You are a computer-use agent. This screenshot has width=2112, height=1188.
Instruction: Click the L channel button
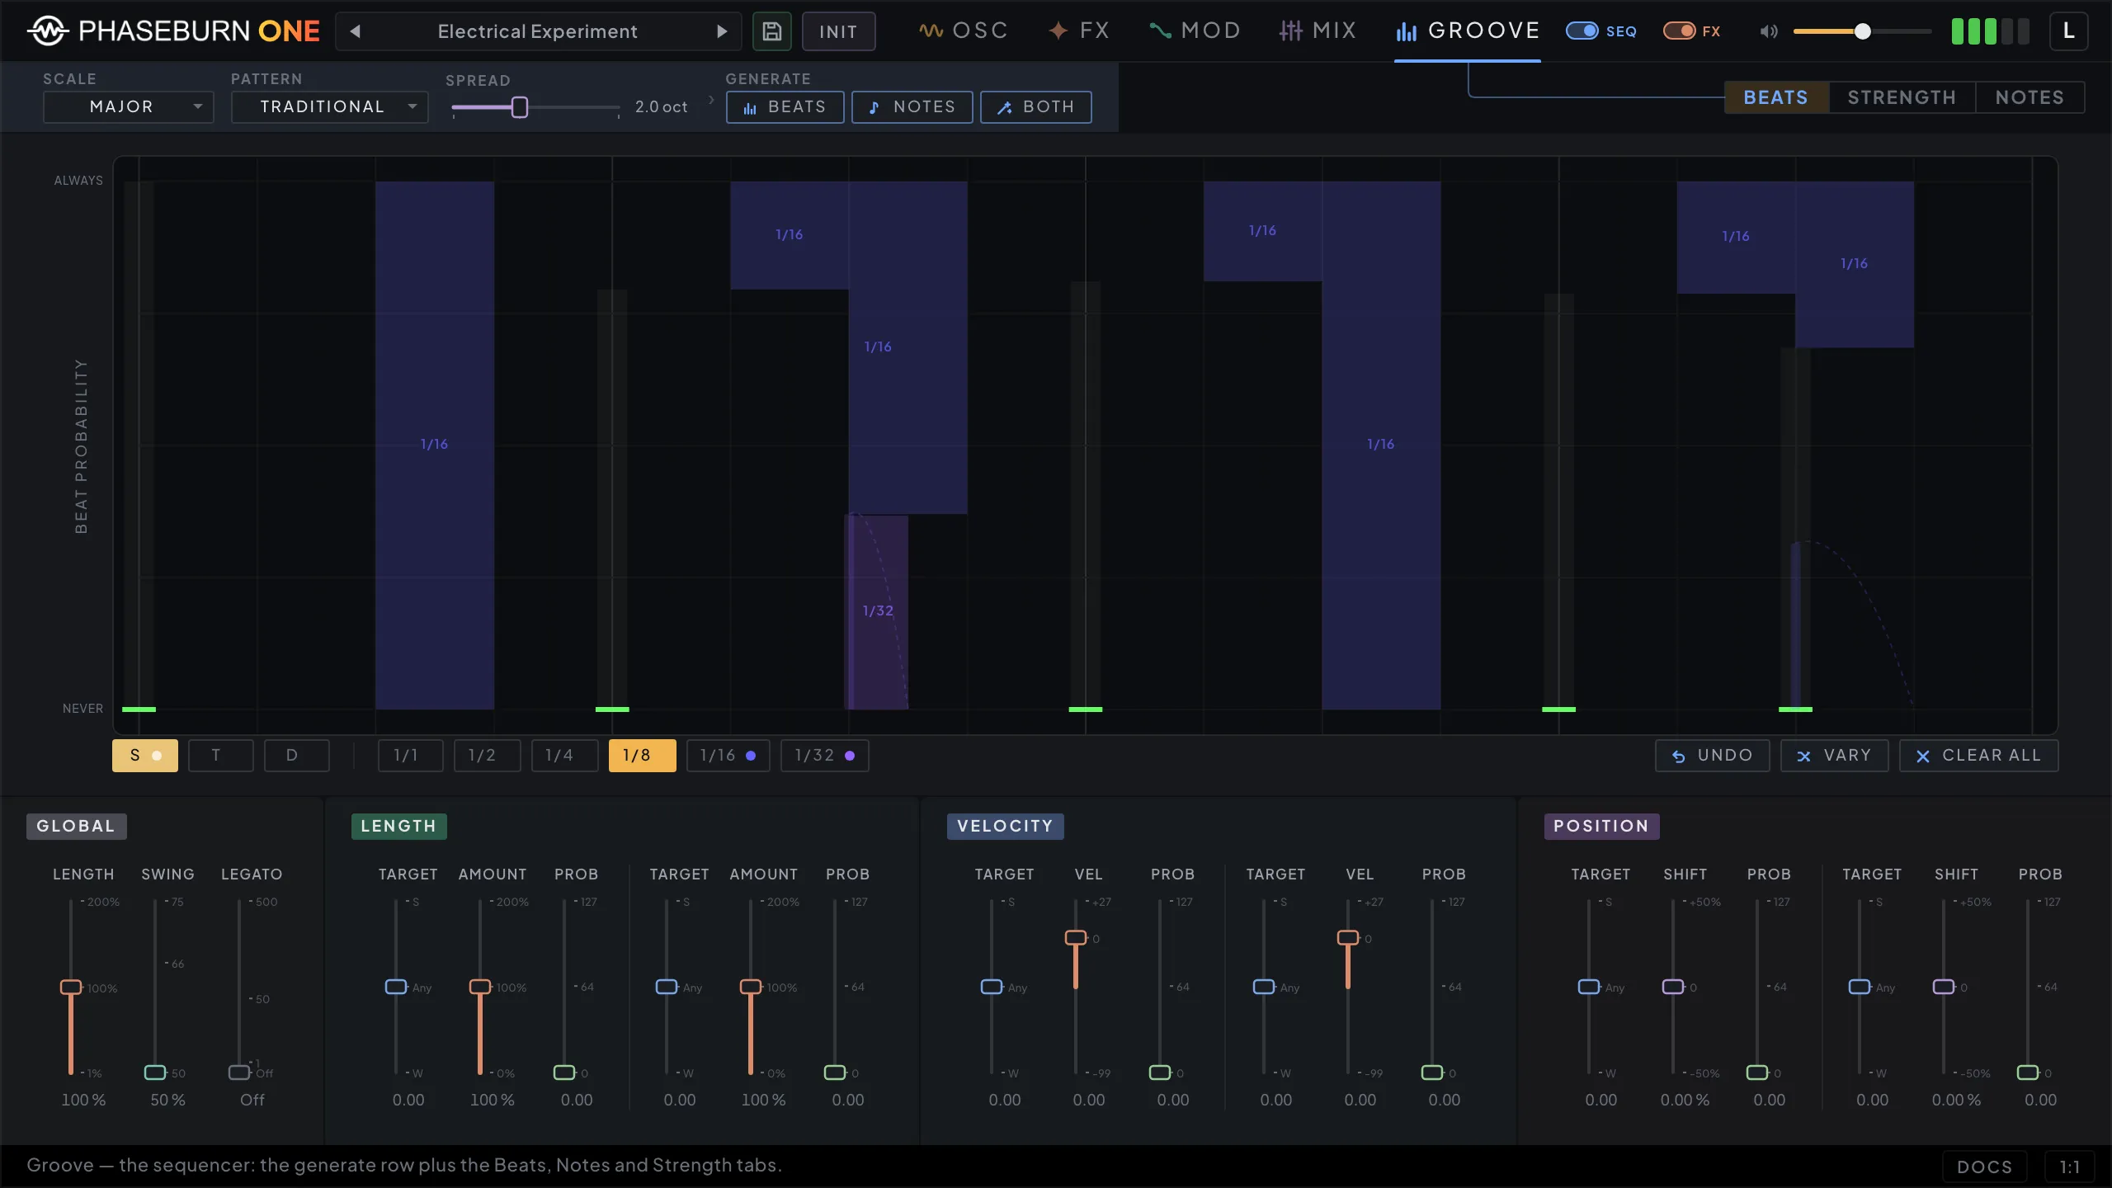click(x=2068, y=31)
